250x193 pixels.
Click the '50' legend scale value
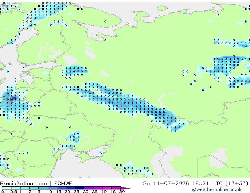click(x=122, y=191)
